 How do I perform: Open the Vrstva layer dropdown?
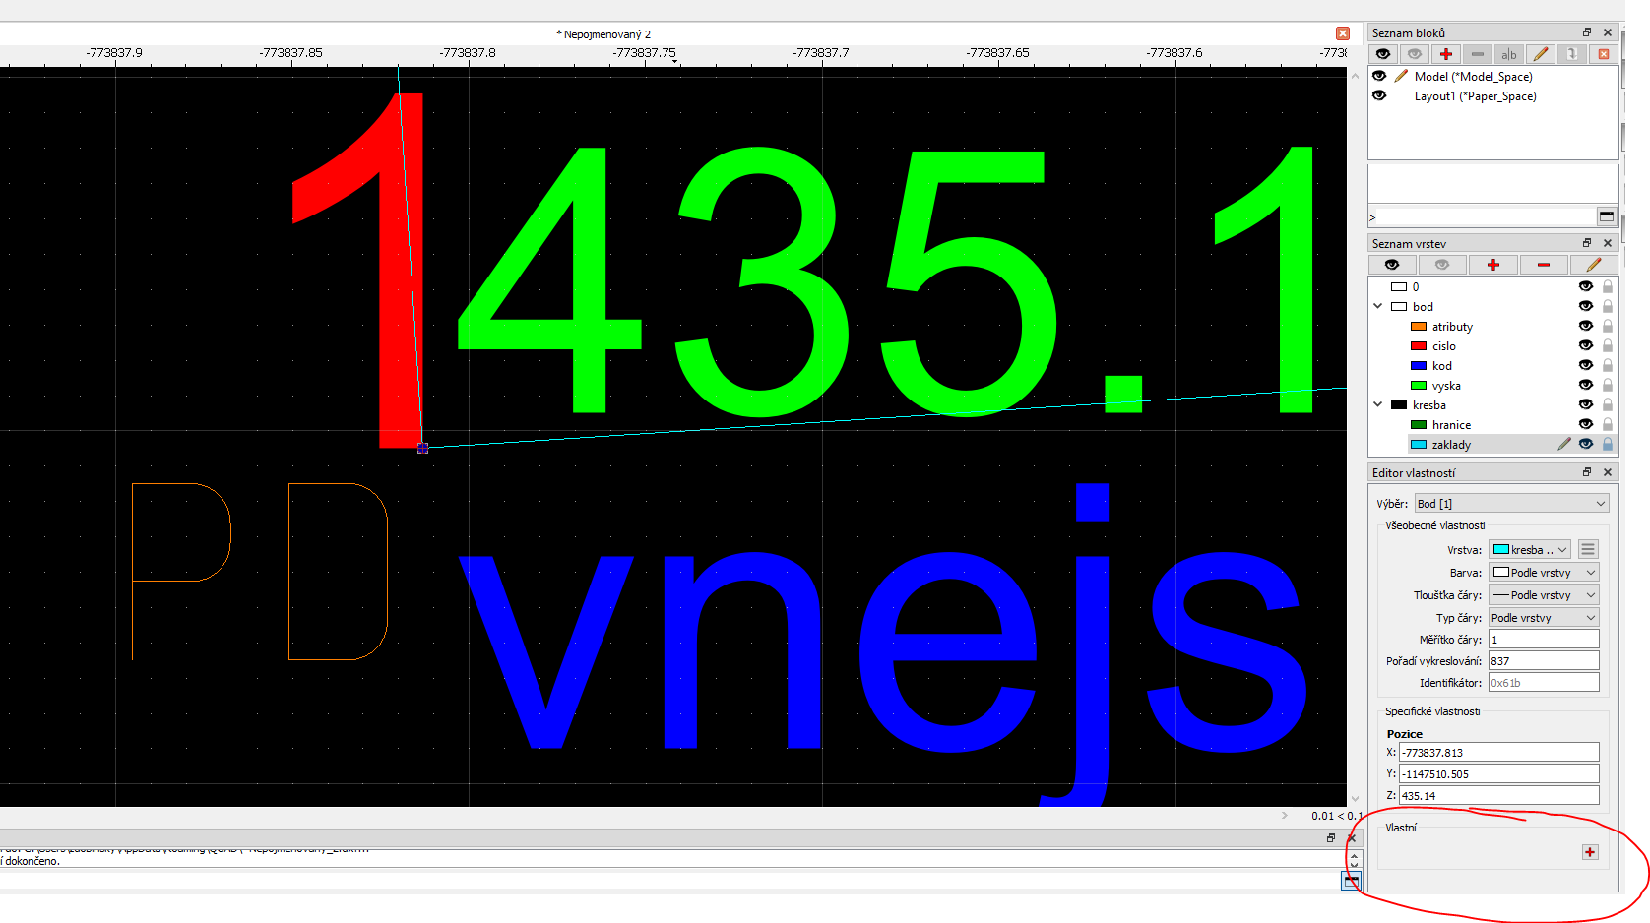click(1530, 549)
